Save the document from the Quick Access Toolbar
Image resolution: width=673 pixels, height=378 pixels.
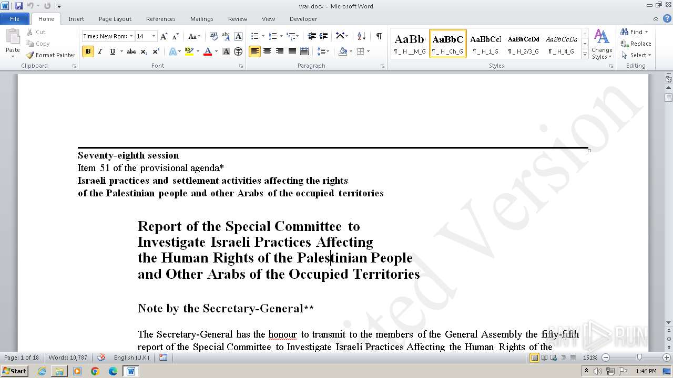click(19, 6)
